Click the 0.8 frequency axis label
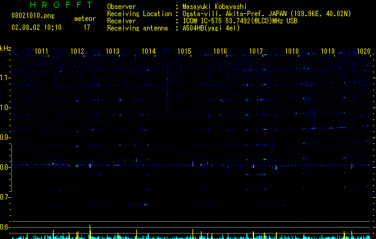376x239 pixels. pos(5,167)
